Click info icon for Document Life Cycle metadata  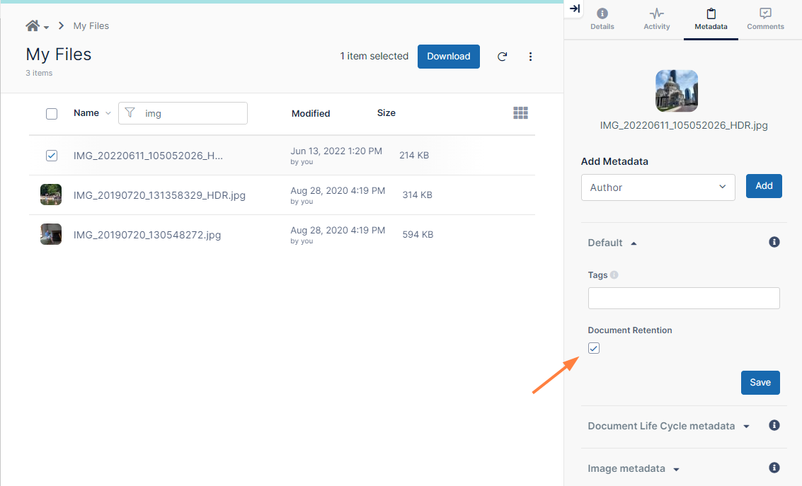(x=774, y=425)
